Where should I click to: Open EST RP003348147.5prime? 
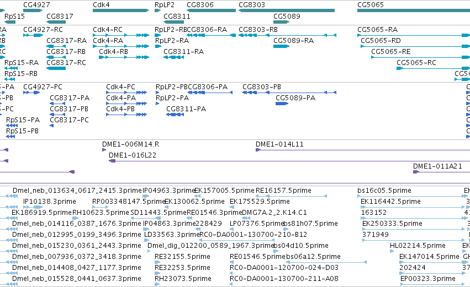coord(129,202)
